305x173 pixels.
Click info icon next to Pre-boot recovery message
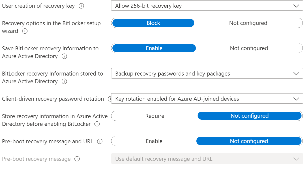click(77, 159)
